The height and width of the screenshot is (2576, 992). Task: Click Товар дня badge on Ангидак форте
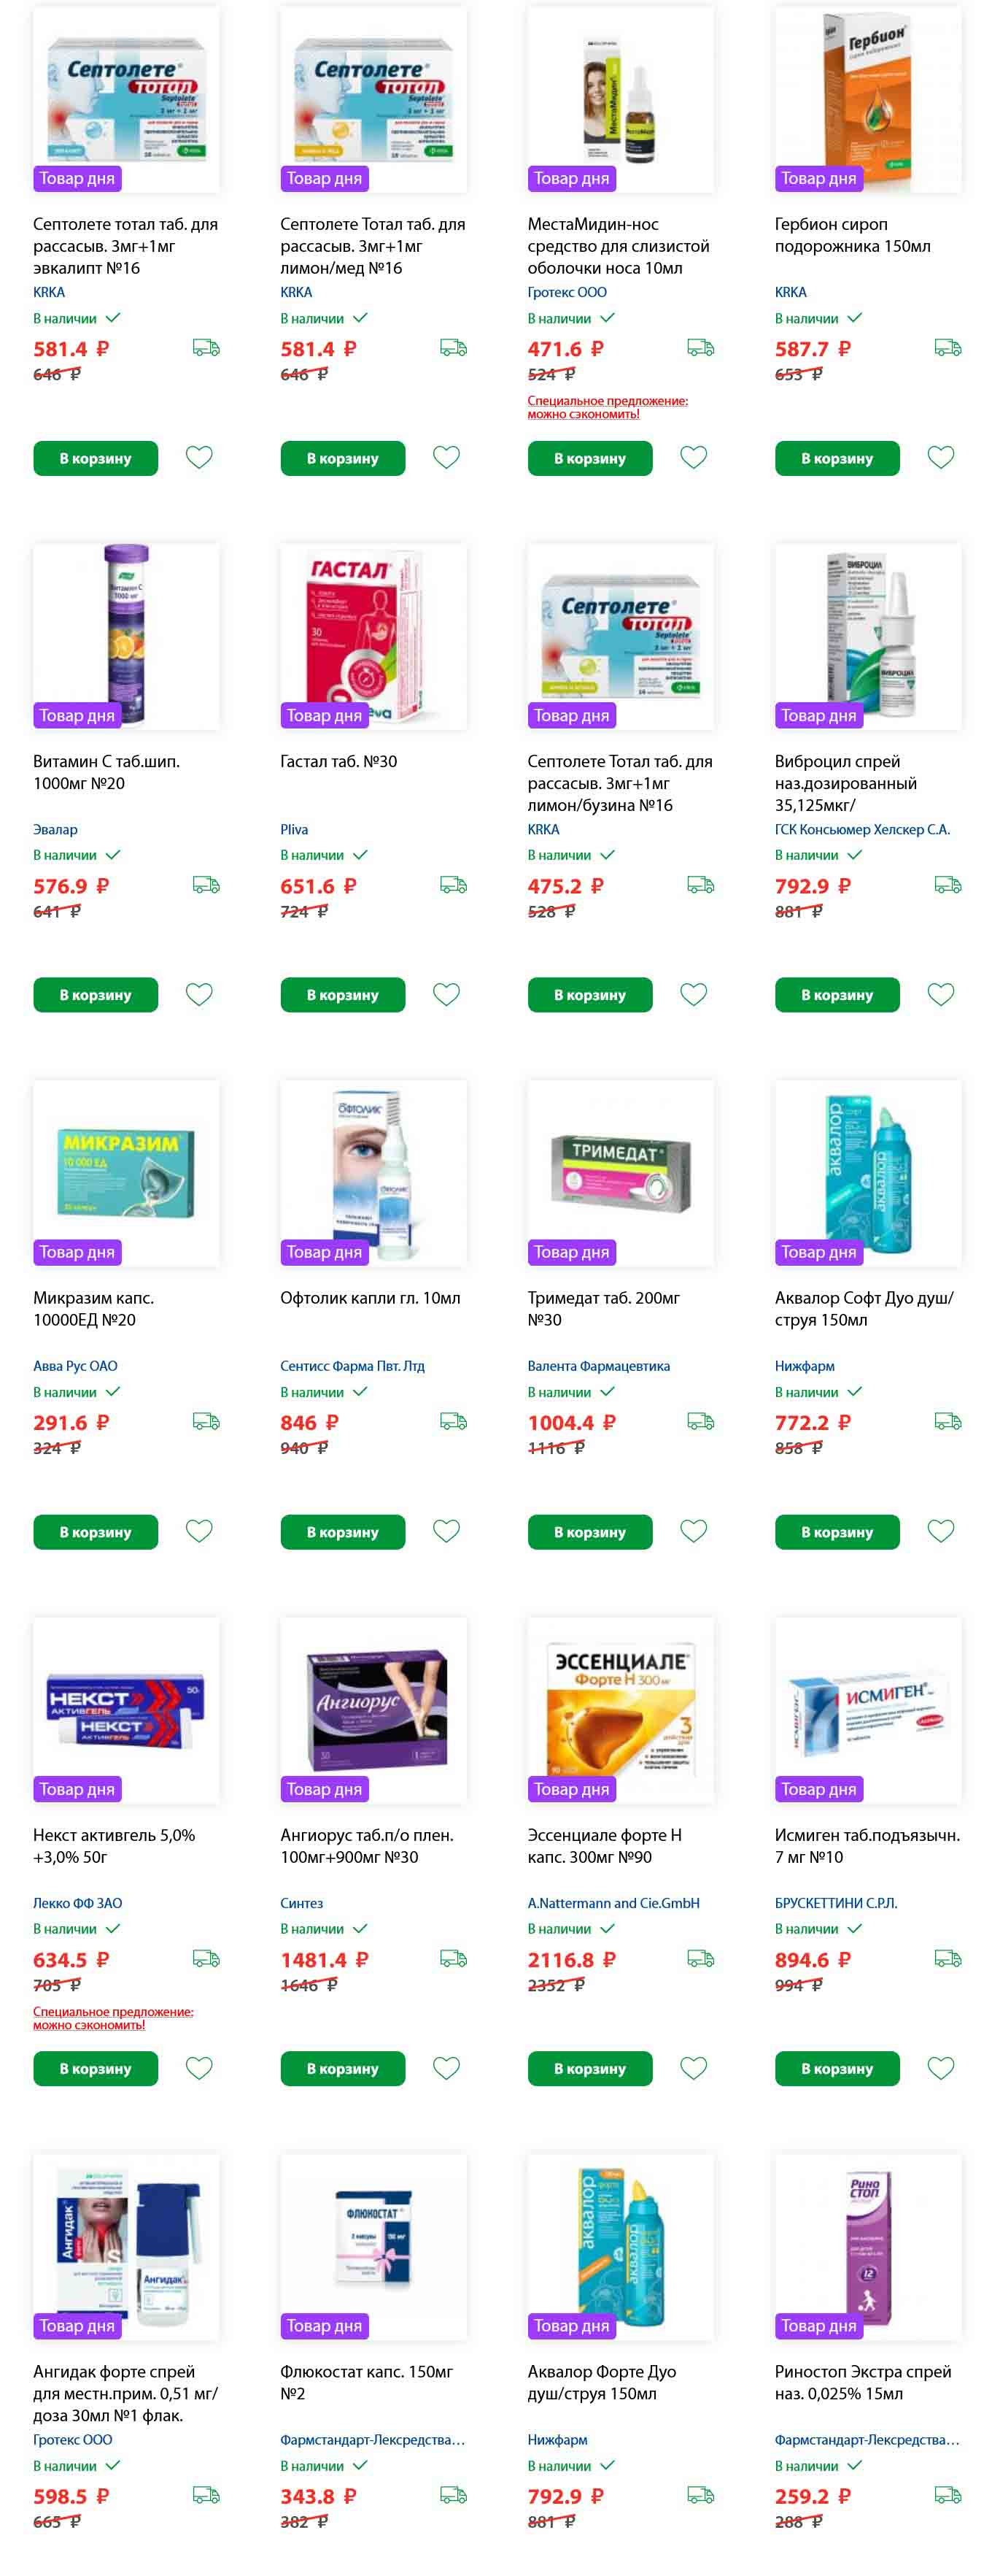pyautogui.click(x=77, y=2326)
